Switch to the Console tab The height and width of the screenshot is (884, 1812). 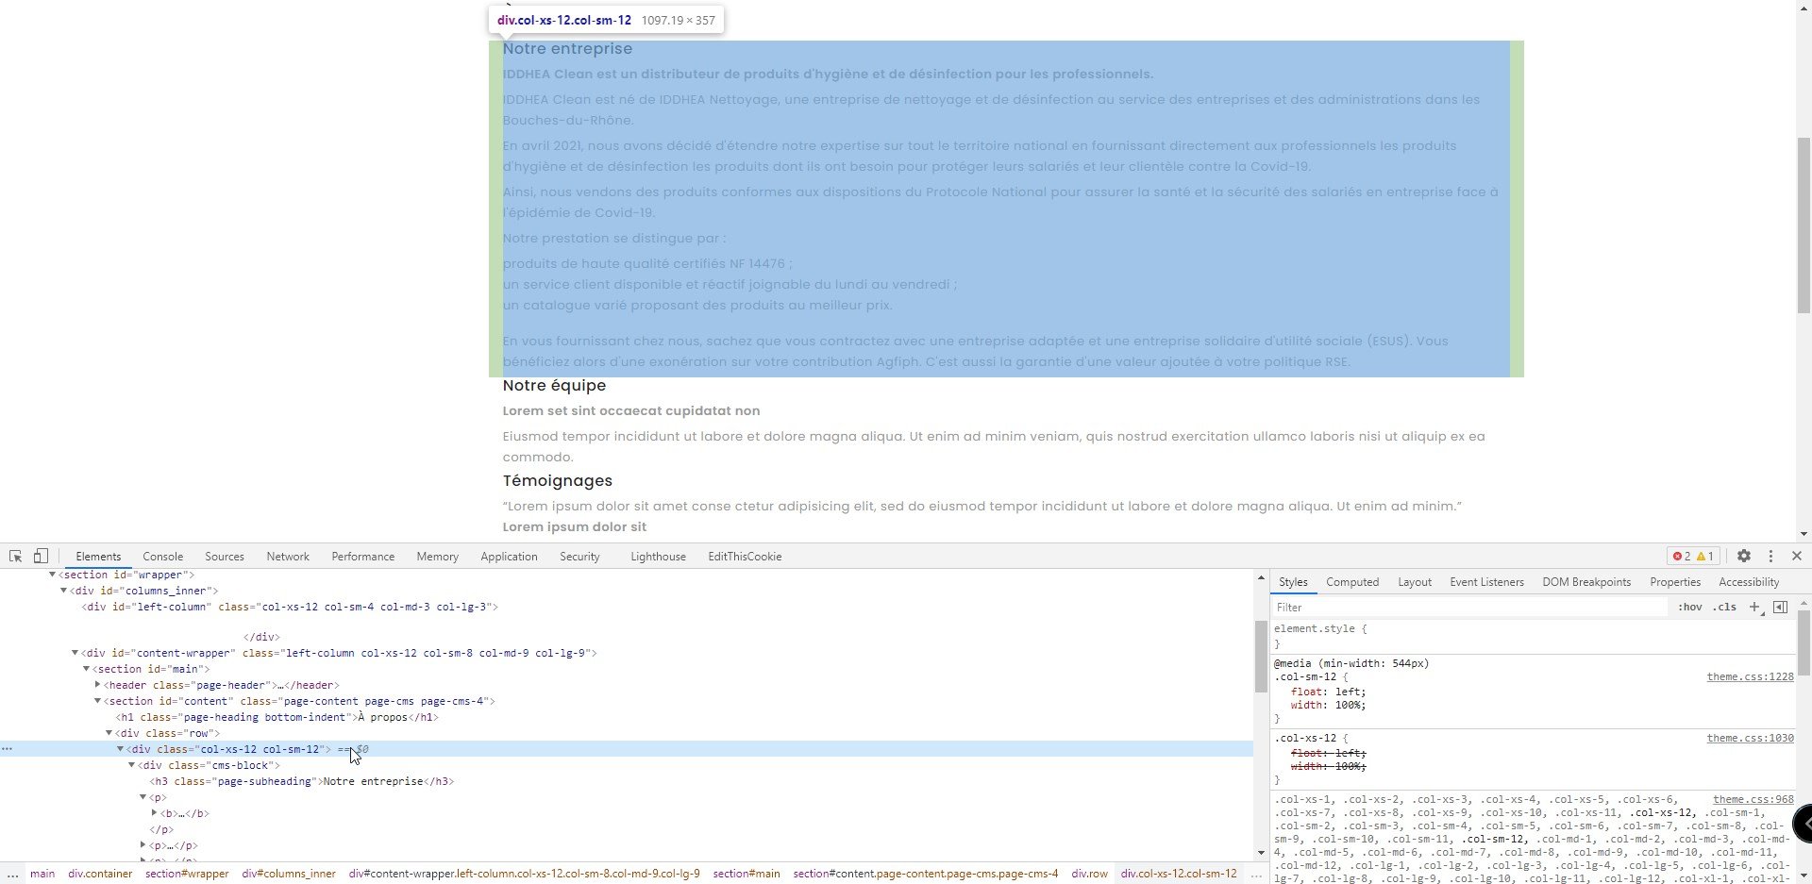pos(162,557)
